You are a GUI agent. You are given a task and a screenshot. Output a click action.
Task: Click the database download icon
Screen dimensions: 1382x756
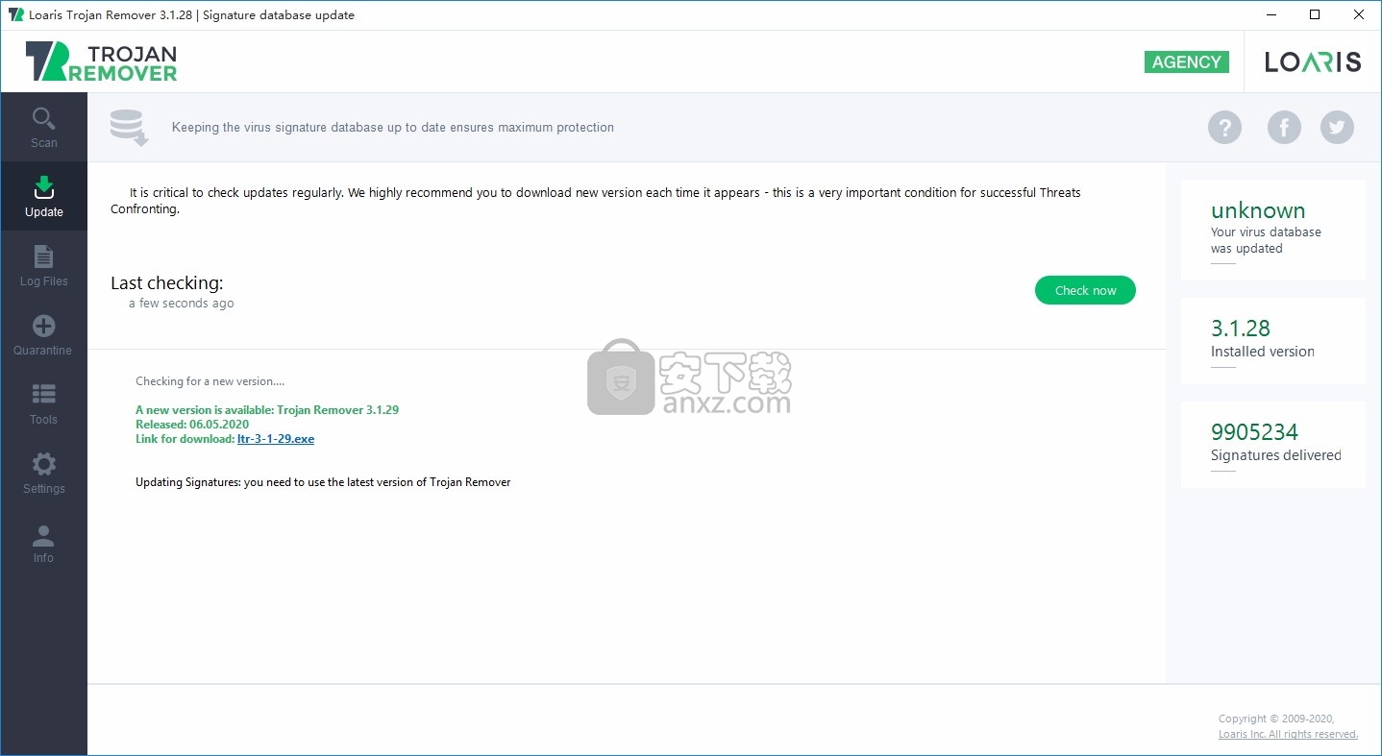(x=129, y=128)
